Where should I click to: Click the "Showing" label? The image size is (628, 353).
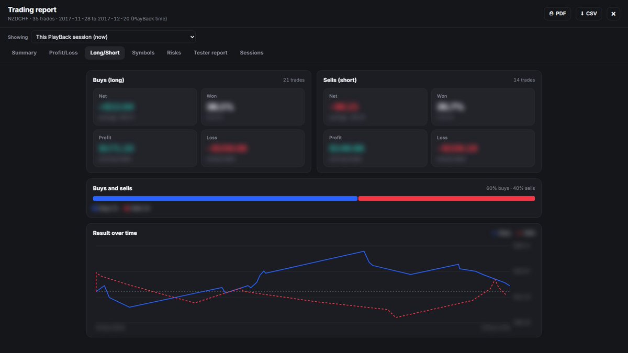click(x=18, y=37)
